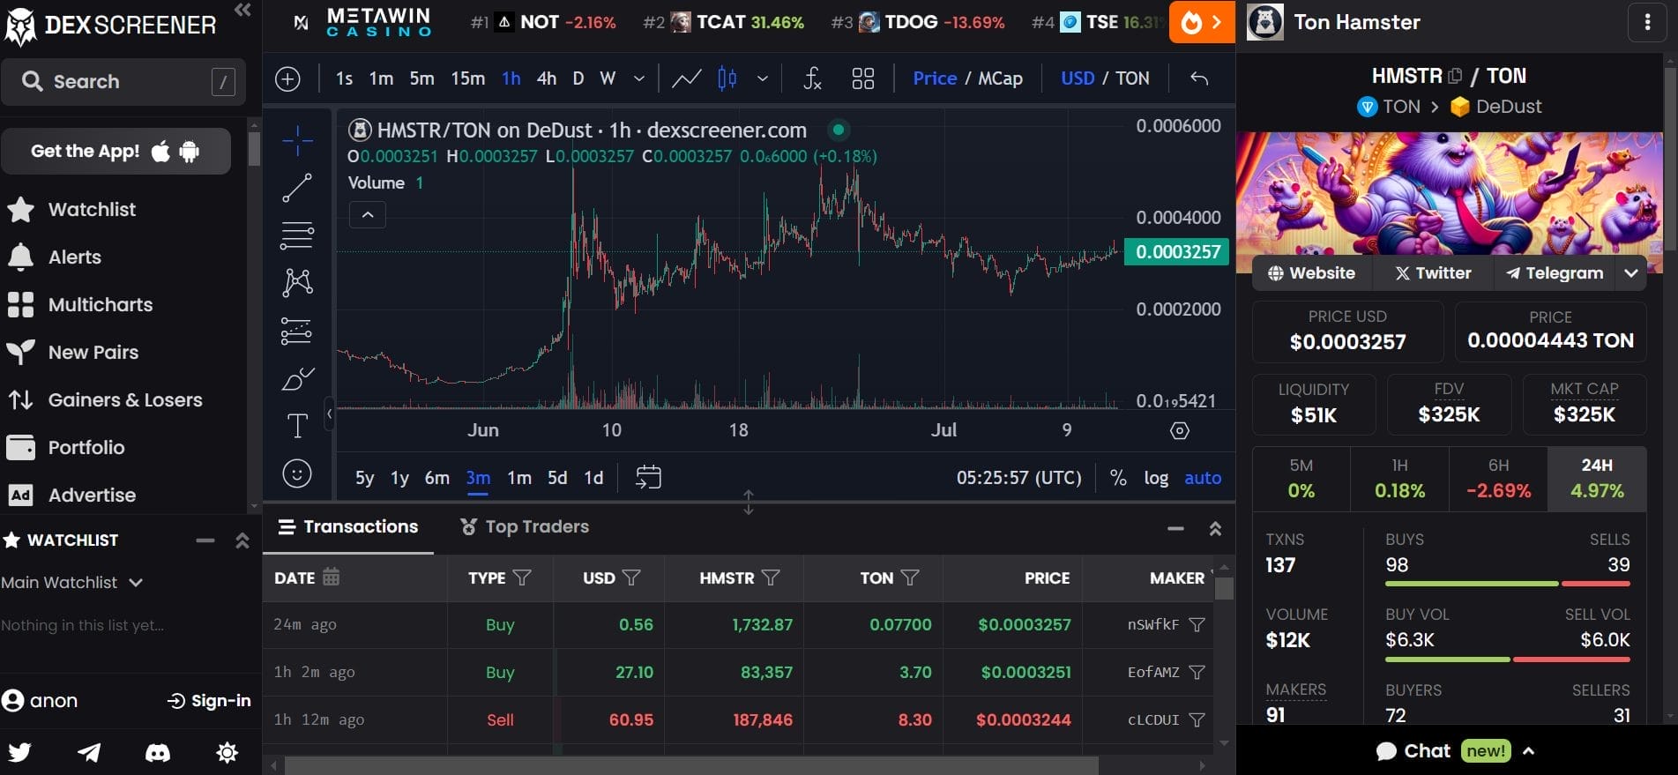Switch to the Top Traders tab

click(x=525, y=526)
